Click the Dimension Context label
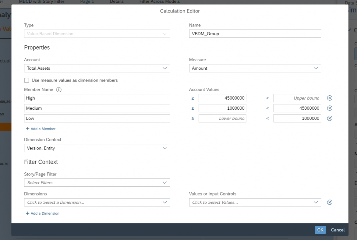Viewport: 357px width, 240px height. pos(43,140)
